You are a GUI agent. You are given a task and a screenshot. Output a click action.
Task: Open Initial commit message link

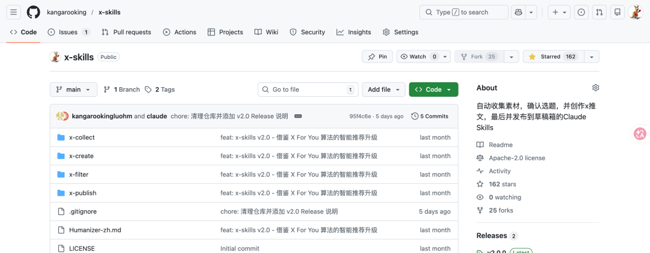point(240,248)
